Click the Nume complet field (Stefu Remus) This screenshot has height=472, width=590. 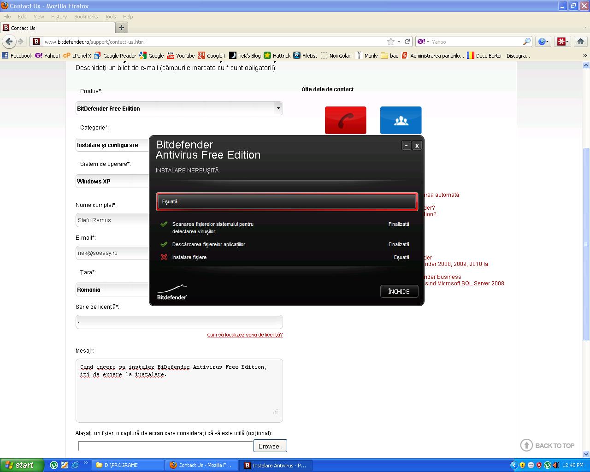pyautogui.click(x=113, y=220)
